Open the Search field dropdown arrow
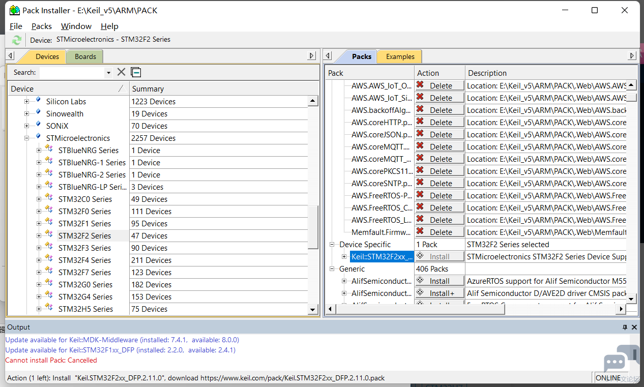The image size is (644, 387). (108, 73)
